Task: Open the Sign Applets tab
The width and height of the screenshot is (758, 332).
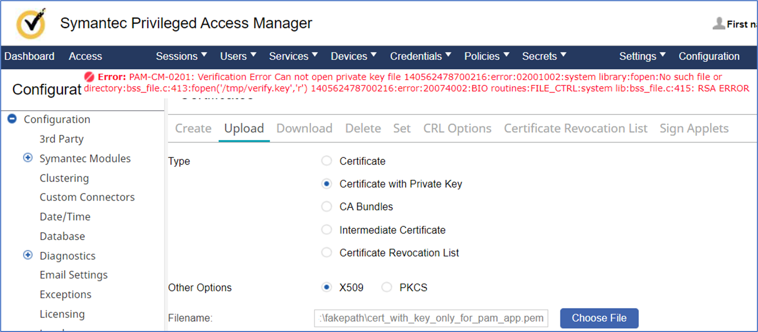Action: (x=694, y=128)
